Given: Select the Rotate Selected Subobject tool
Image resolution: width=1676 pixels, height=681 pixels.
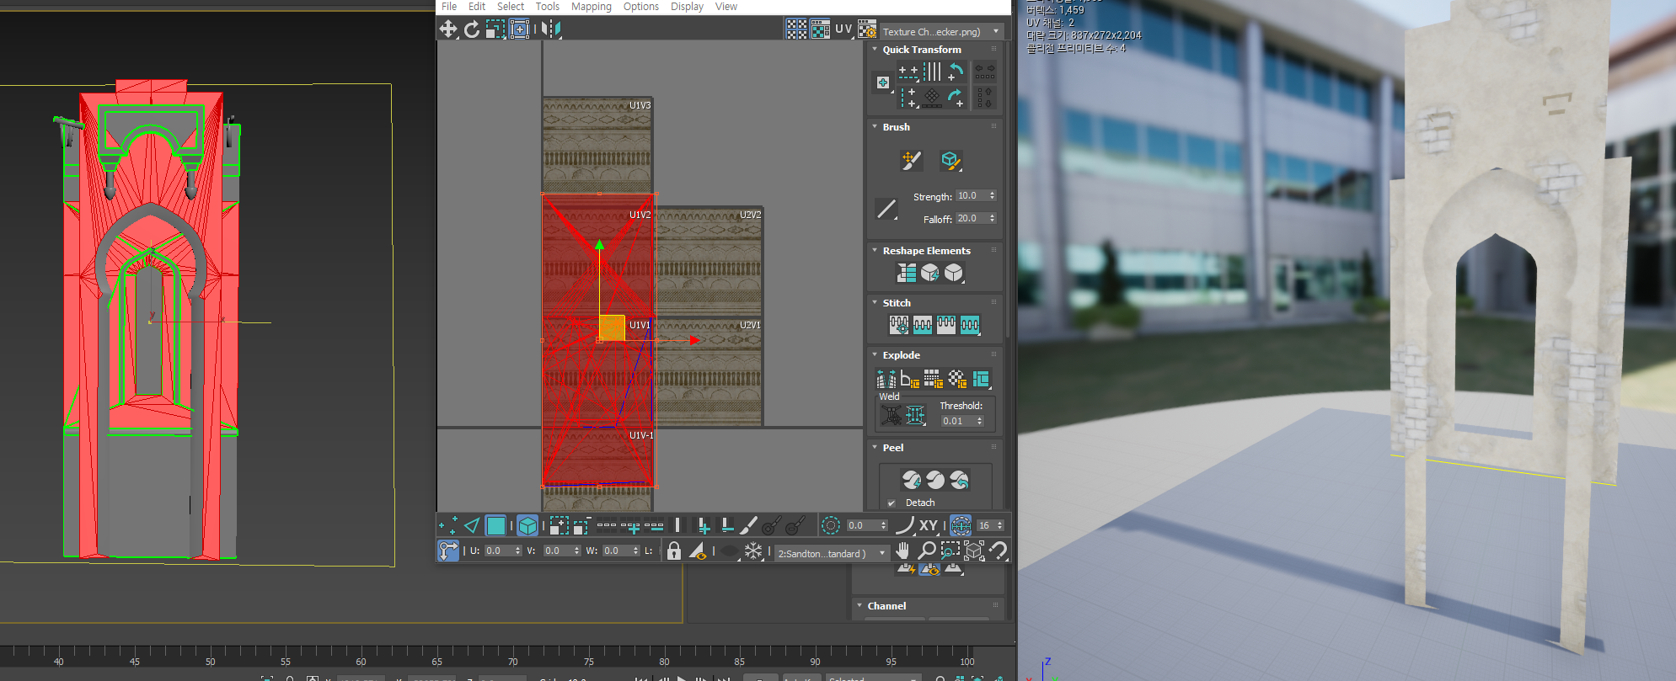Looking at the screenshot, I should (472, 29).
